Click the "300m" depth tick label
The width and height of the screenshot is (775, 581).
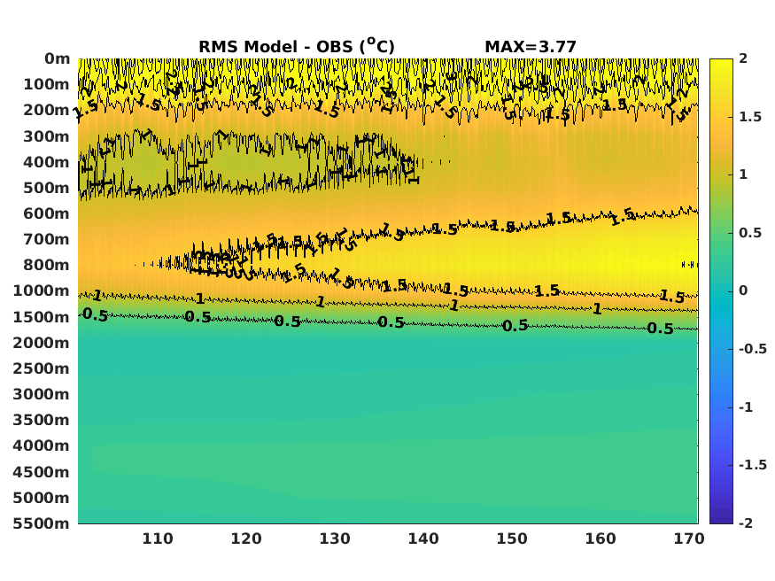click(x=46, y=136)
